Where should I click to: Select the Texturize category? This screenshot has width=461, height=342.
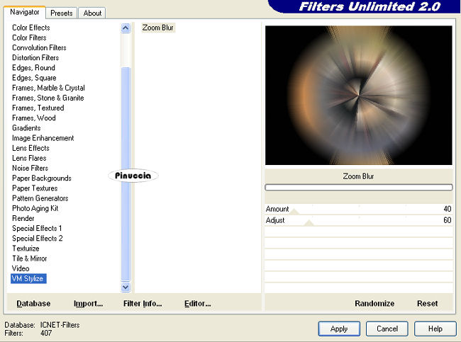(x=26, y=249)
